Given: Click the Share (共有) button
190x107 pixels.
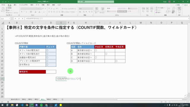Looking at the screenshot, I should 178,5.
